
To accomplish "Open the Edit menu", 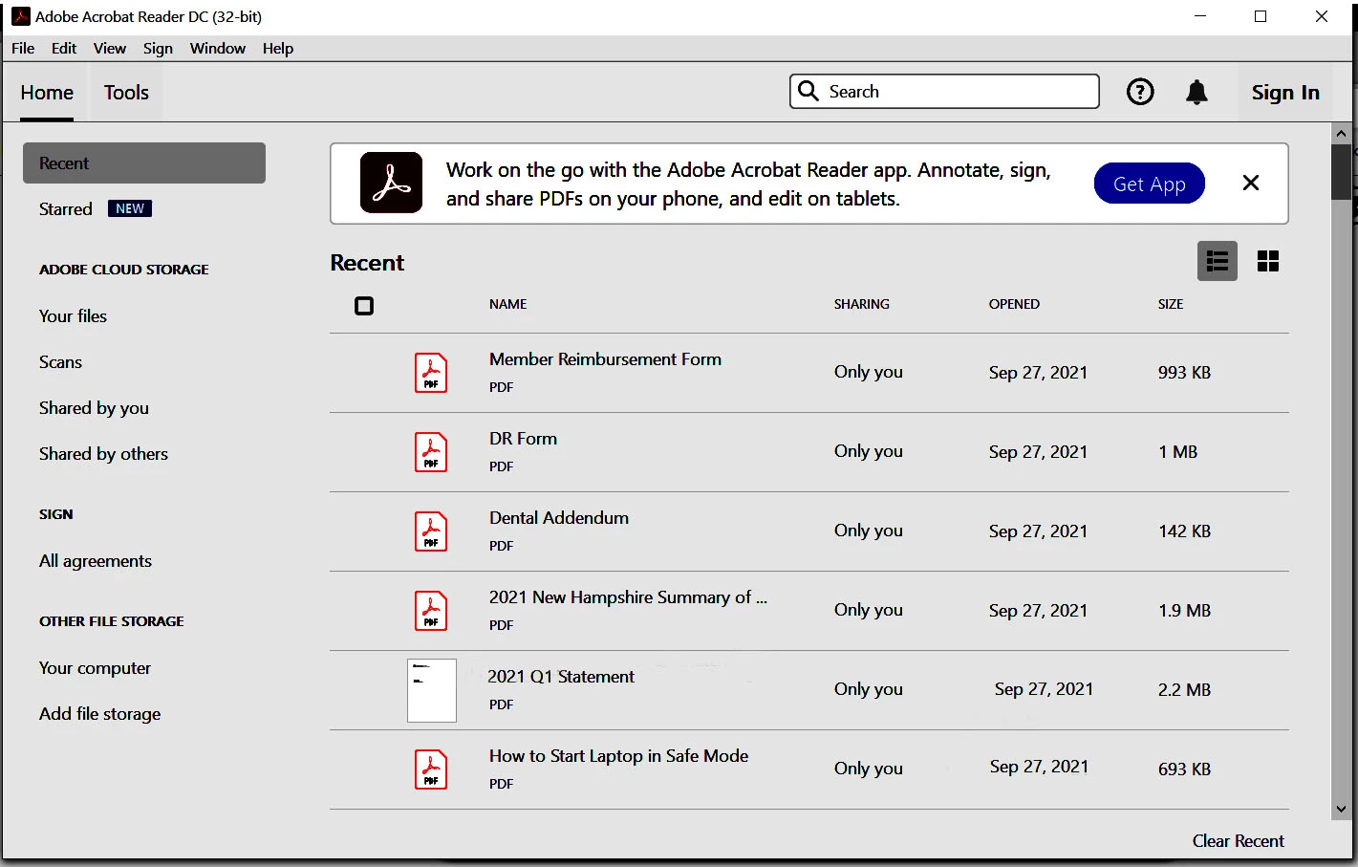I will click(x=64, y=48).
